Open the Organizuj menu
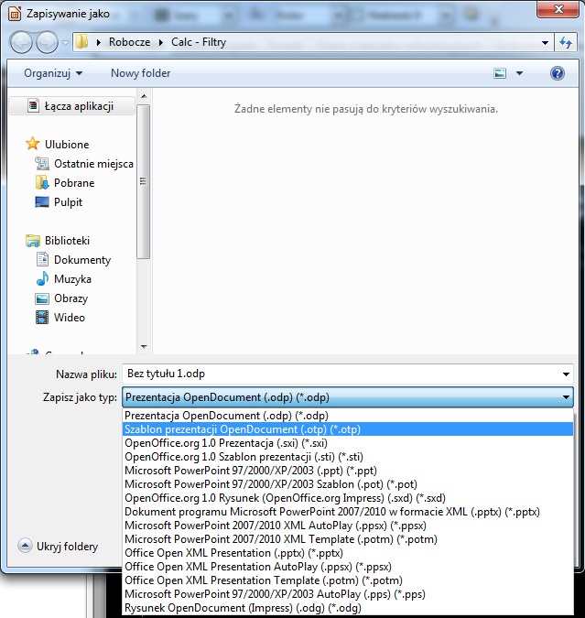 pos(53,73)
